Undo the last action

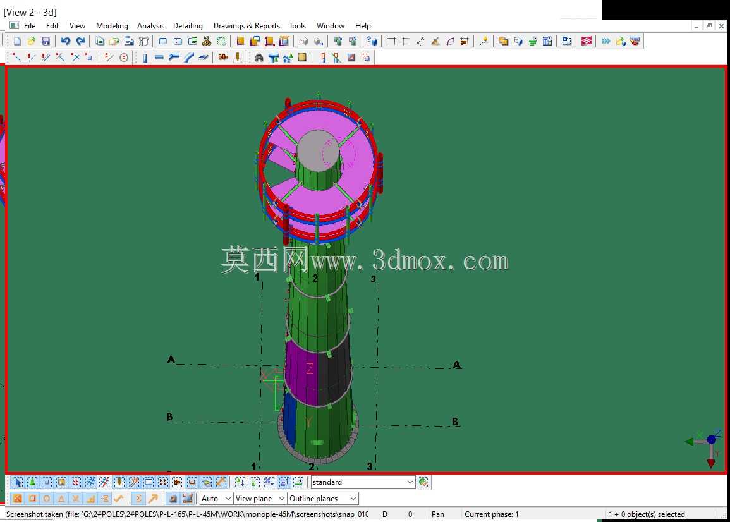(x=66, y=42)
